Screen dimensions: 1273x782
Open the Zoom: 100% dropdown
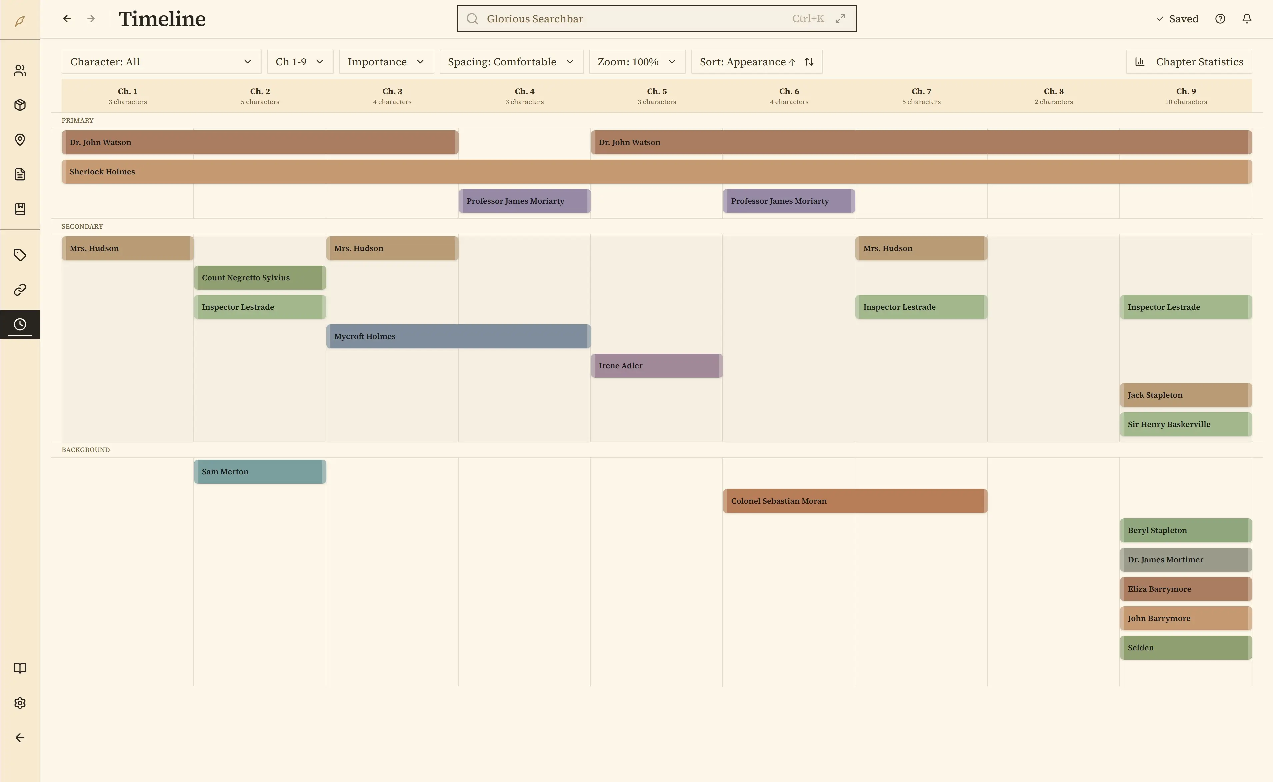(x=637, y=62)
